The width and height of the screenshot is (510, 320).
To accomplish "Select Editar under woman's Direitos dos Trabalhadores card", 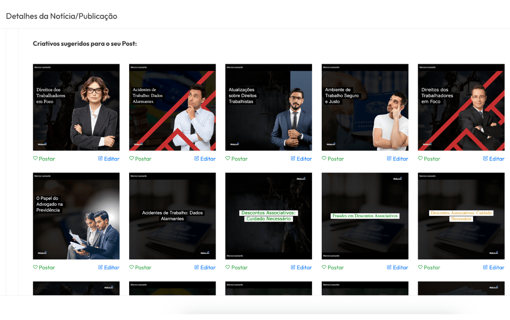I will [x=109, y=159].
